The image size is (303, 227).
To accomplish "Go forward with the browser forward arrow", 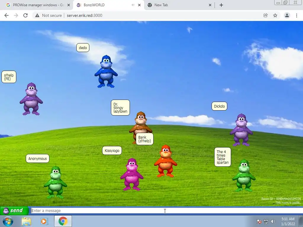I will pyautogui.click(x=16, y=15).
